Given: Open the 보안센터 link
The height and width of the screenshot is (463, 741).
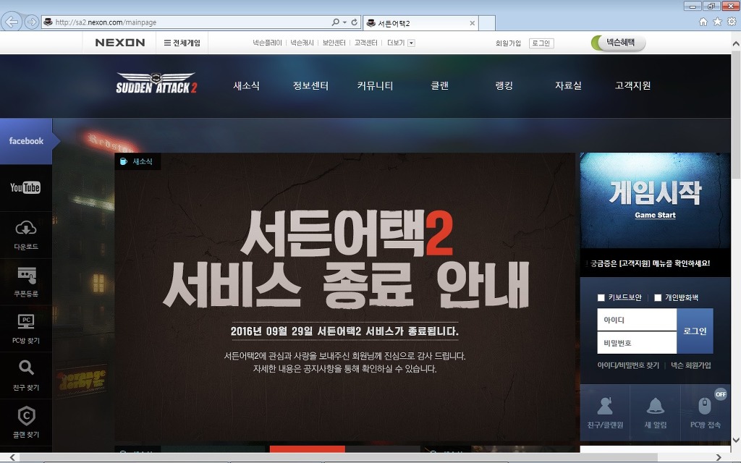Looking at the screenshot, I should [334, 43].
